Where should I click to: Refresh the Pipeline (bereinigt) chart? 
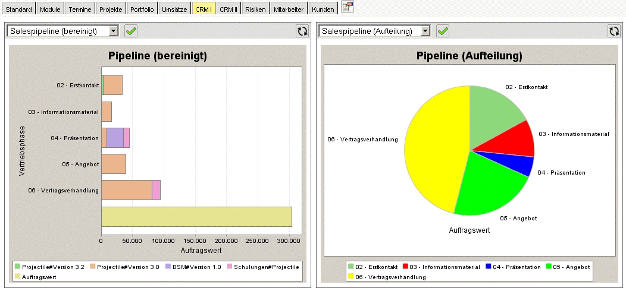[302, 31]
